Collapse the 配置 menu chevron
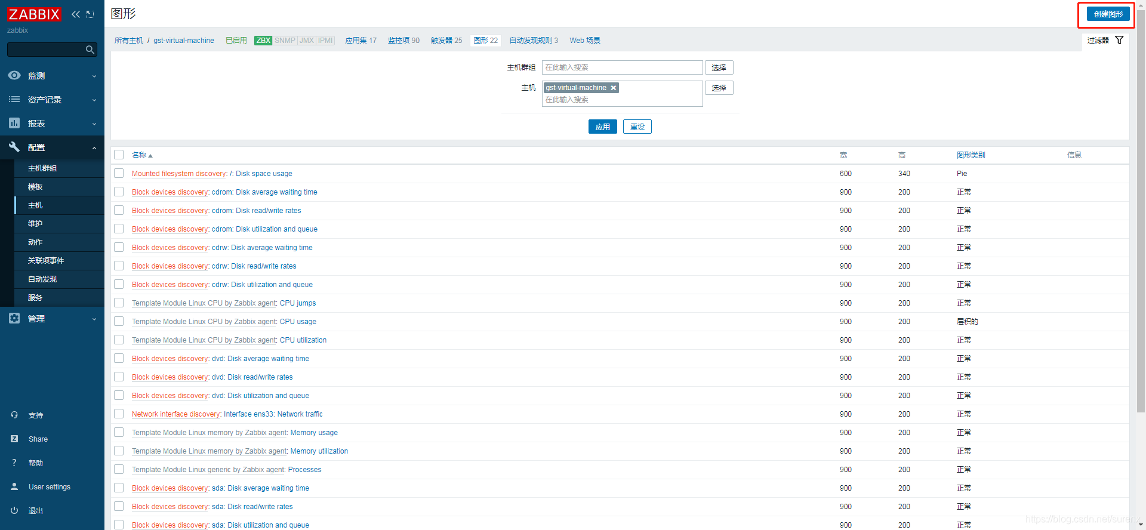1146x530 pixels. (x=94, y=148)
